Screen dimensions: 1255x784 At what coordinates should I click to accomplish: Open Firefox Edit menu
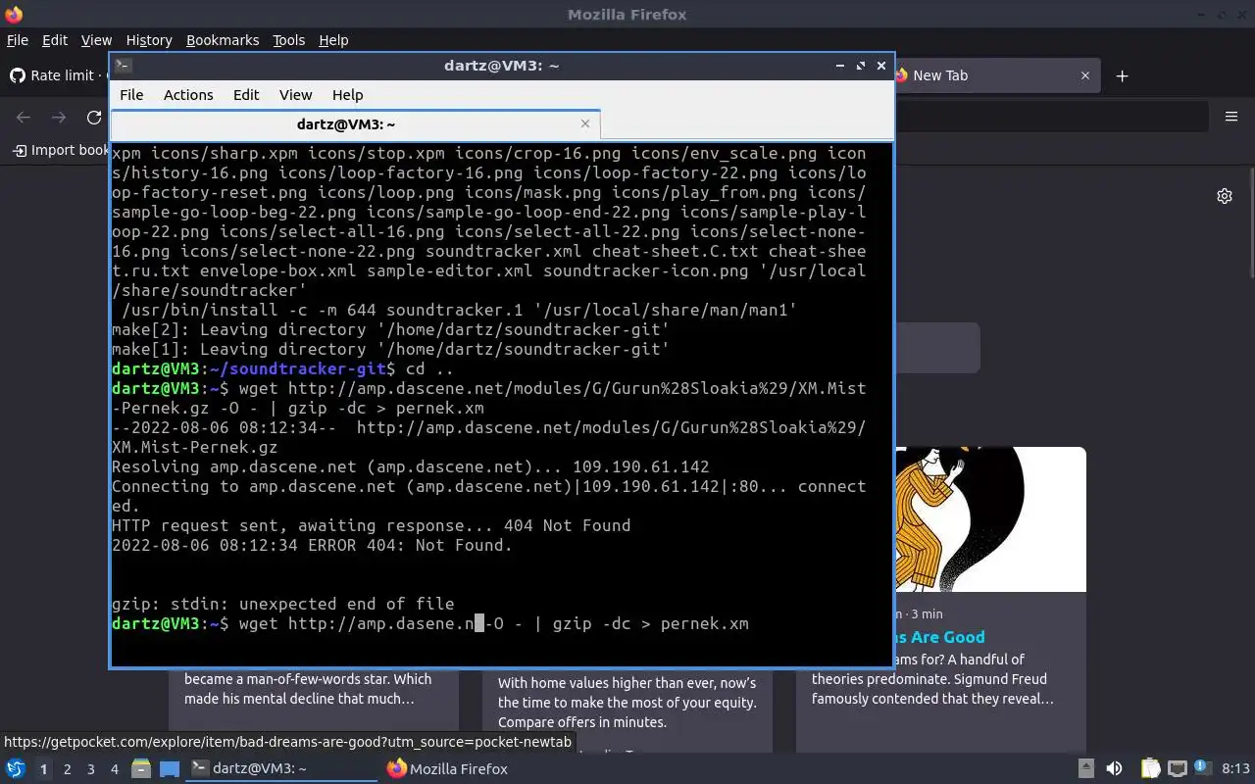tap(55, 40)
